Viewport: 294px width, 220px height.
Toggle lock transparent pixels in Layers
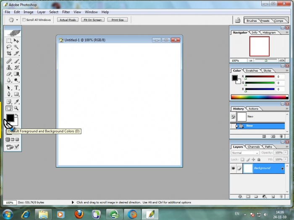tap(242, 159)
